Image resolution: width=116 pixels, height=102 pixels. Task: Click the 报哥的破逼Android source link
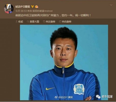(x=42, y=11)
